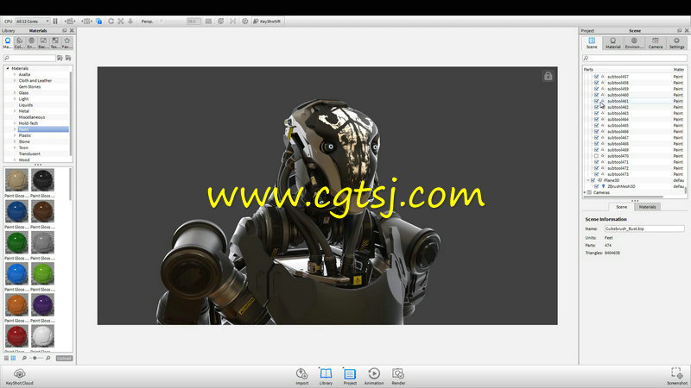Click the Library search field
The height and width of the screenshot is (388, 691).
[x=29, y=58]
